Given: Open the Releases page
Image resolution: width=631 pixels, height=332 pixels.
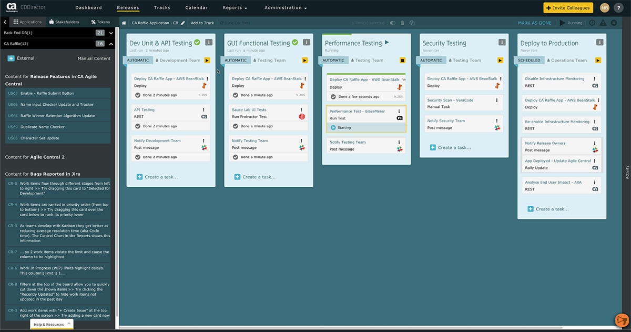Looking at the screenshot, I should pos(128,8).
